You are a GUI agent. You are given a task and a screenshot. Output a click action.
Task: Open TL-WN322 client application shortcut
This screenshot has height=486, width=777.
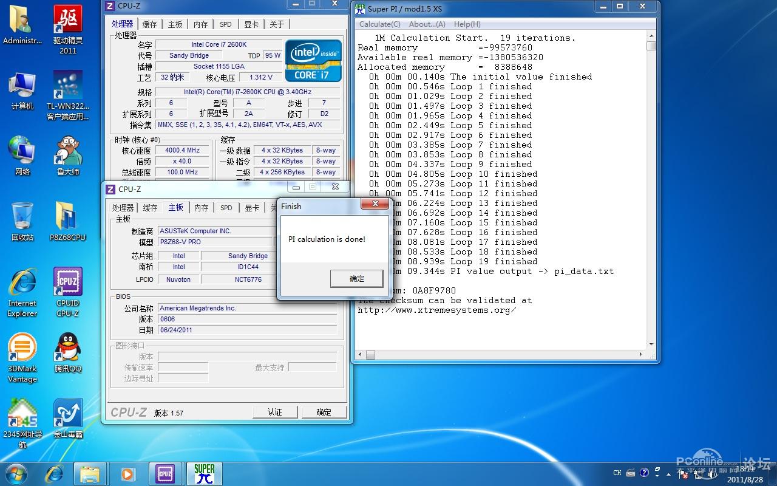[x=68, y=96]
